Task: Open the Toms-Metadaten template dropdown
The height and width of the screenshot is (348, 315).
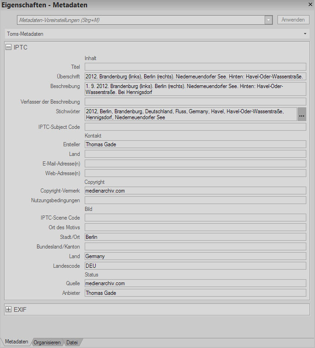Action: pyautogui.click(x=305, y=34)
